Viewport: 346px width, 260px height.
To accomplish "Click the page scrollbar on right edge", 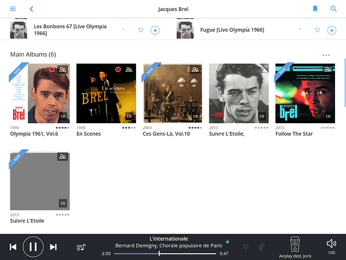I will click(345, 82).
